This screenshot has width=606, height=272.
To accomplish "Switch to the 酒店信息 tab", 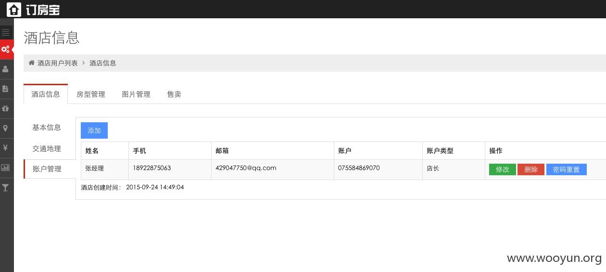I will click(46, 94).
